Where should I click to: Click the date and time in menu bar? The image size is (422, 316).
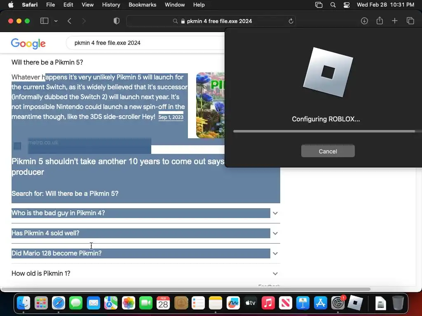tap(385, 5)
